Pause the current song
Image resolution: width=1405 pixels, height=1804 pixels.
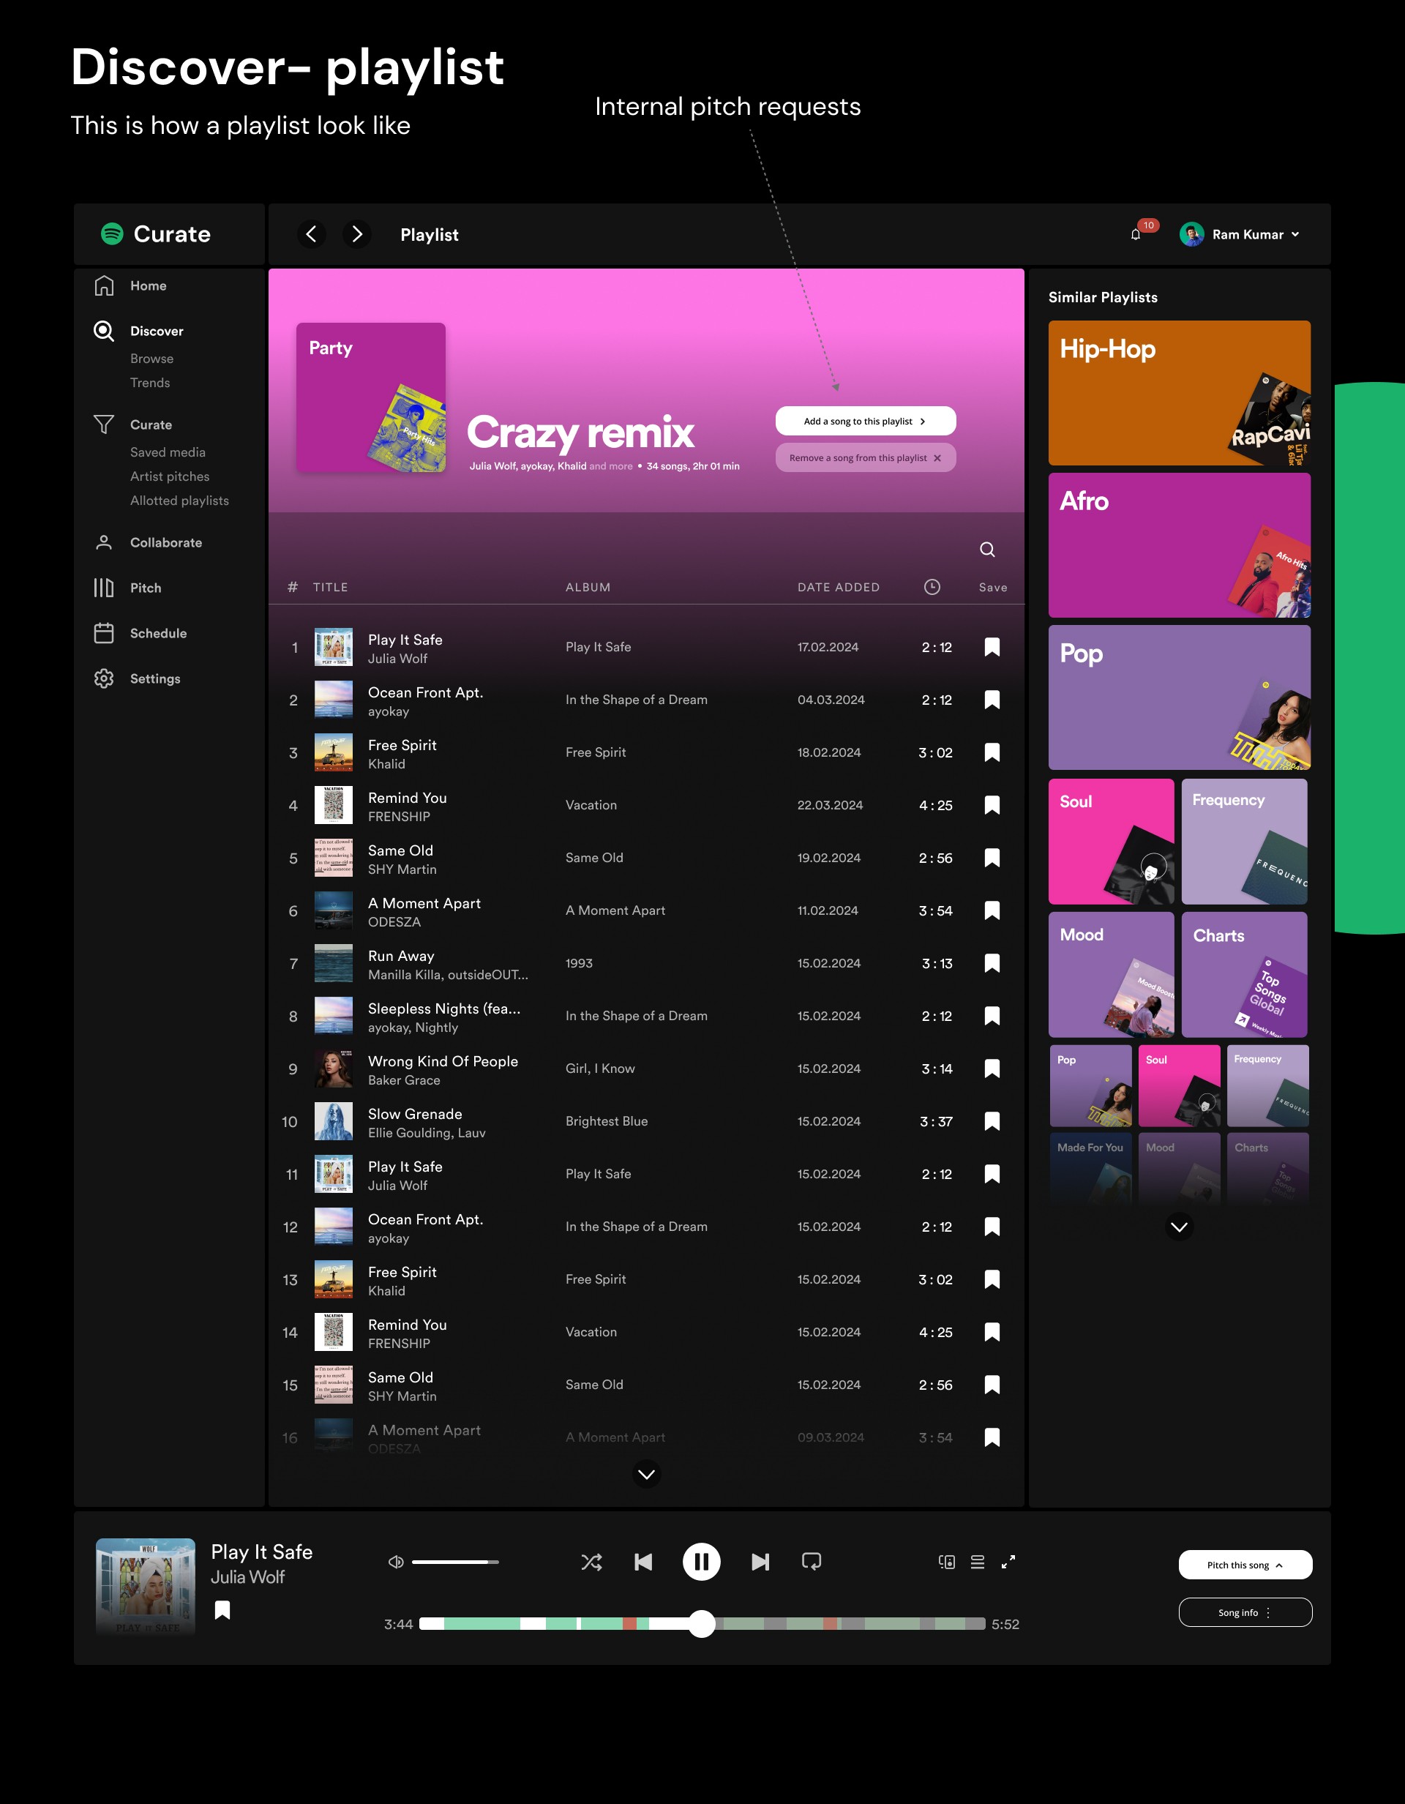[x=701, y=1562]
